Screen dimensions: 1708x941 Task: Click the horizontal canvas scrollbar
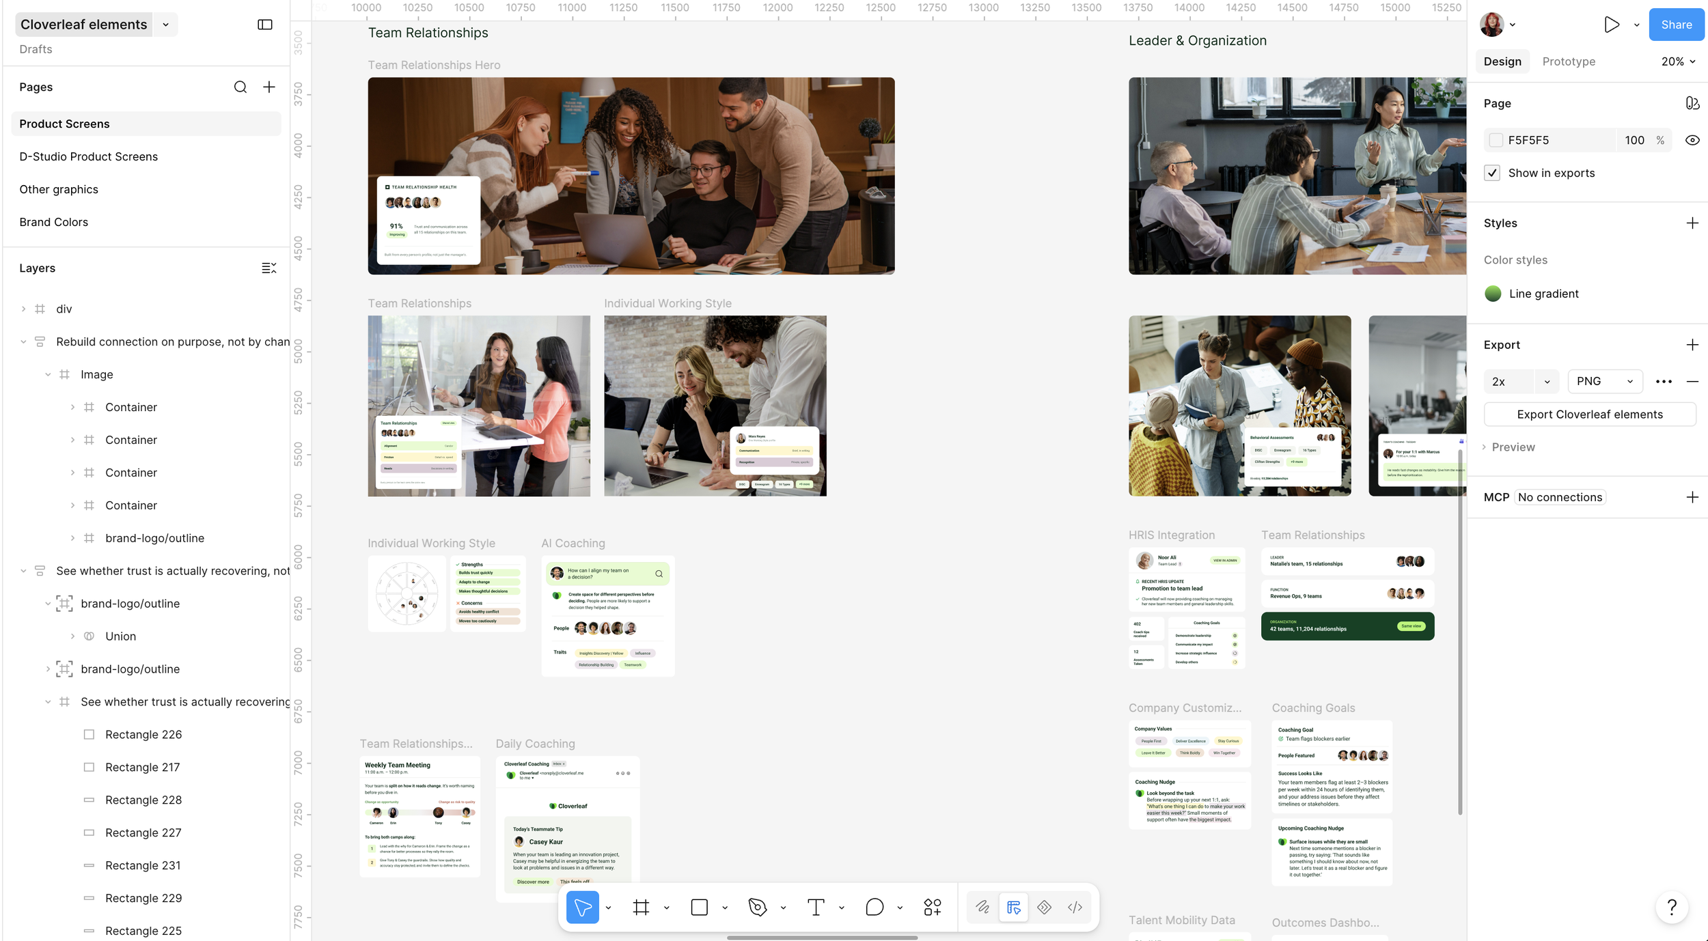pyautogui.click(x=822, y=938)
